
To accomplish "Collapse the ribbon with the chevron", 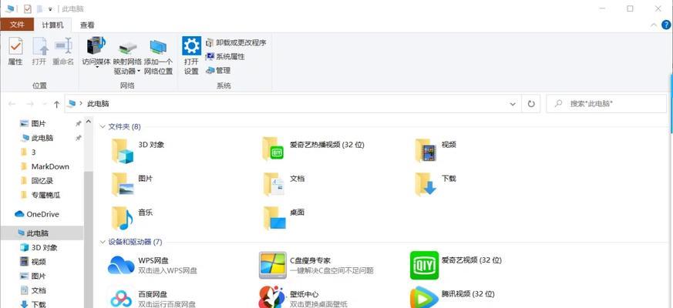I will pyautogui.click(x=654, y=25).
